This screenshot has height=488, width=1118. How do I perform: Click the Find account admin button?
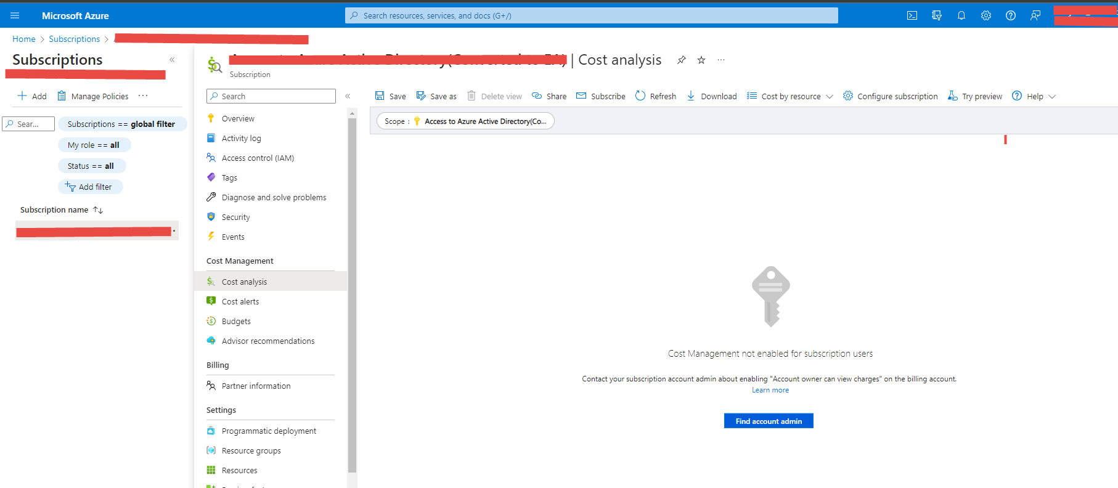769,421
